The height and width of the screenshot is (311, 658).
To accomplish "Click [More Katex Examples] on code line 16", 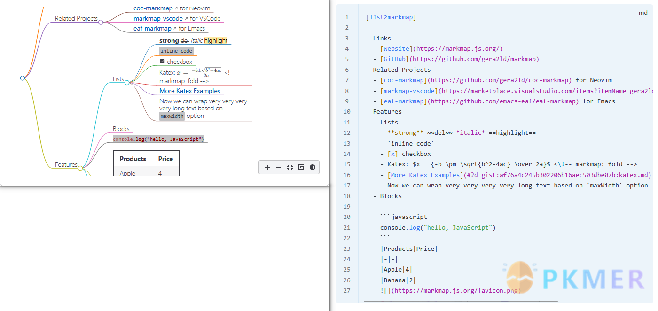I will (x=426, y=175).
